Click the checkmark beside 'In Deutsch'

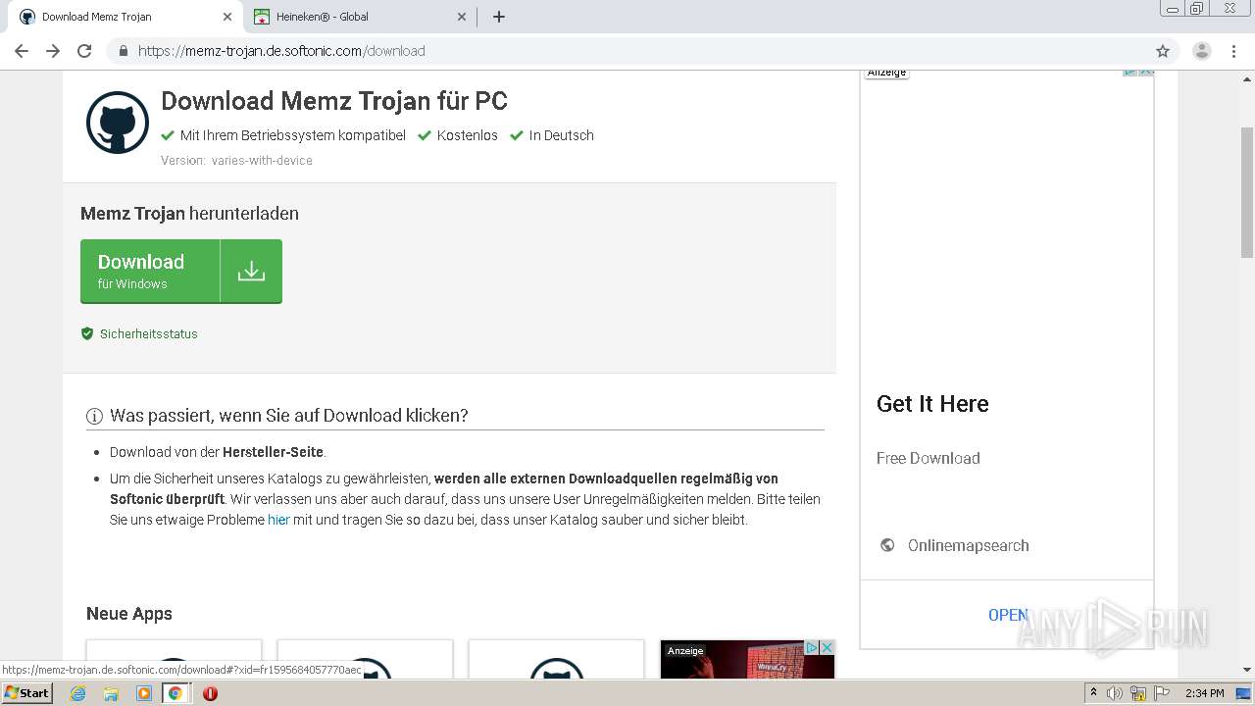click(517, 135)
